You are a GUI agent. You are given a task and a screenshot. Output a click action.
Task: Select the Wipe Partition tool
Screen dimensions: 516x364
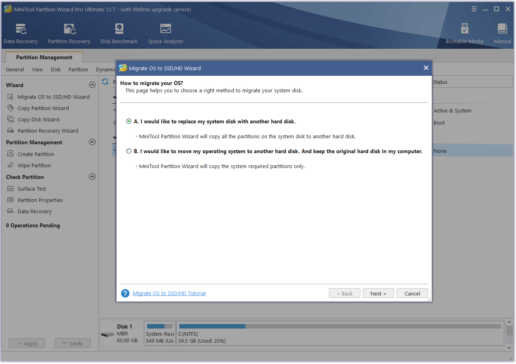pyautogui.click(x=33, y=165)
